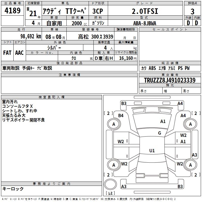Select the lot number 4189
The width and height of the screenshot is (202, 202).
coord(13,11)
